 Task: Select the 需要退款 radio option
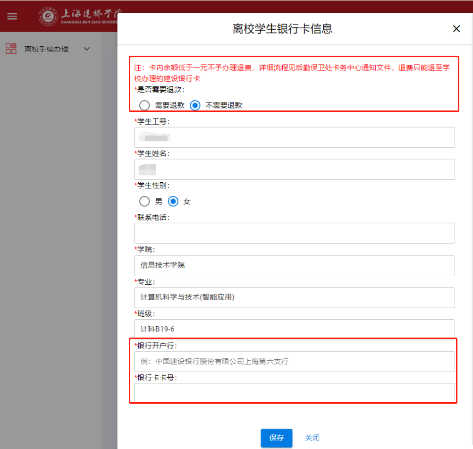(145, 105)
